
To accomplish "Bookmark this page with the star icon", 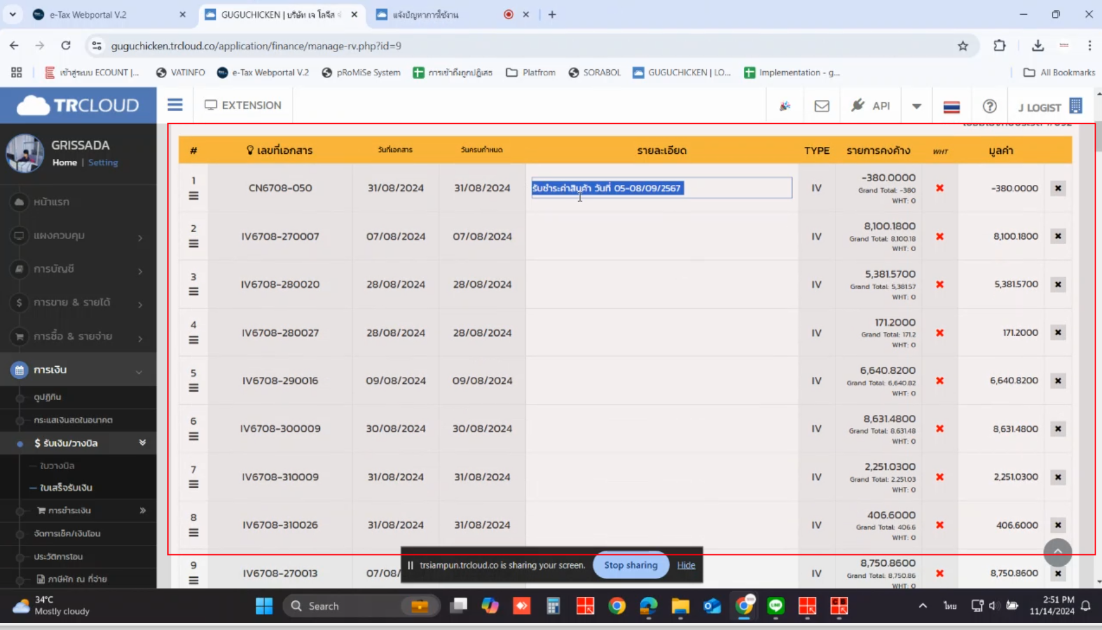I will pos(963,46).
